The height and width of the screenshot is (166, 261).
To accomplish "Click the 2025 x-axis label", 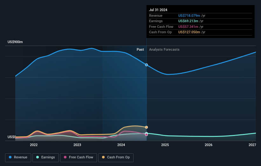I will coord(165,145).
